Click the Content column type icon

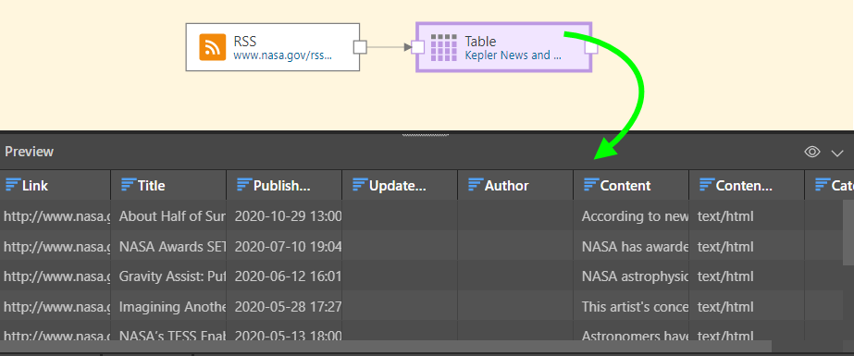(590, 185)
